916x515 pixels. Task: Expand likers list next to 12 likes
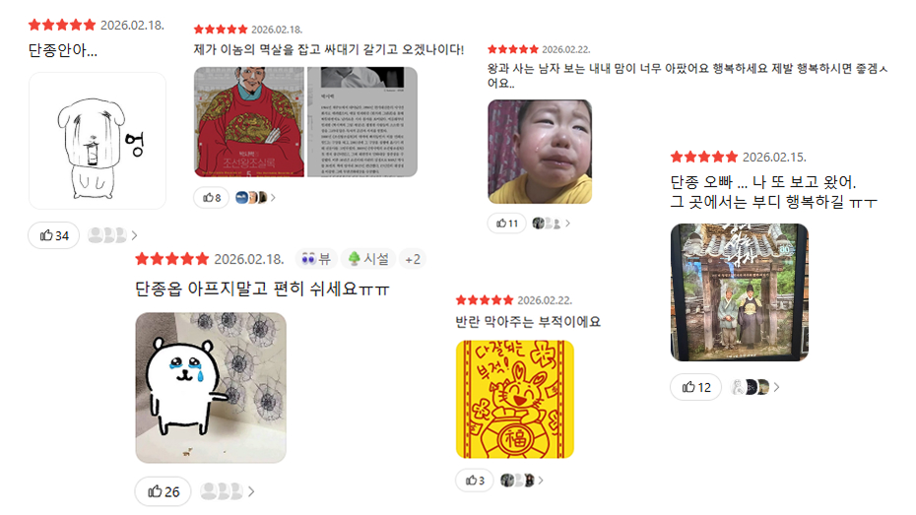[755, 387]
